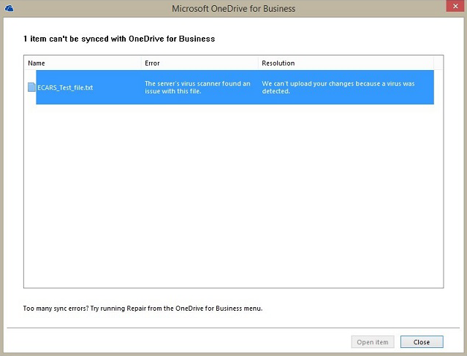This screenshot has width=467, height=356.
Task: Select the ECARS_Test_file.txt file name
Action: 65,88
